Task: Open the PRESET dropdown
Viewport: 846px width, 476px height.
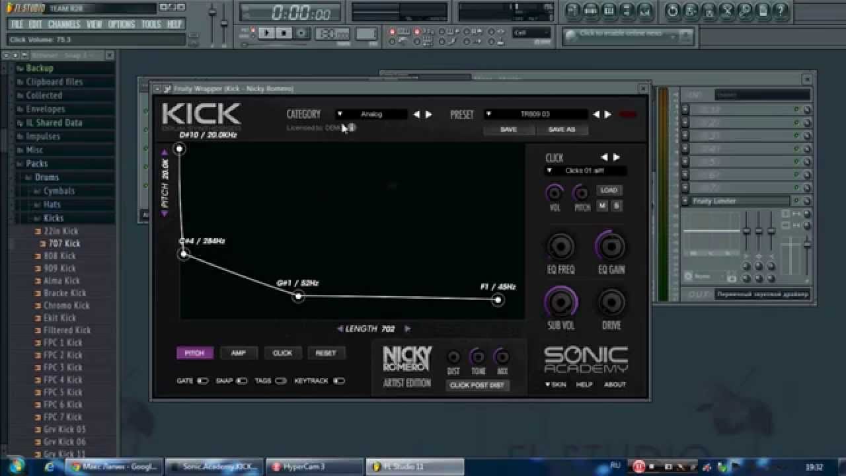Action: coord(535,114)
